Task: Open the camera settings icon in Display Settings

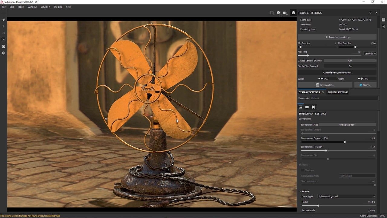Action: pos(307,107)
